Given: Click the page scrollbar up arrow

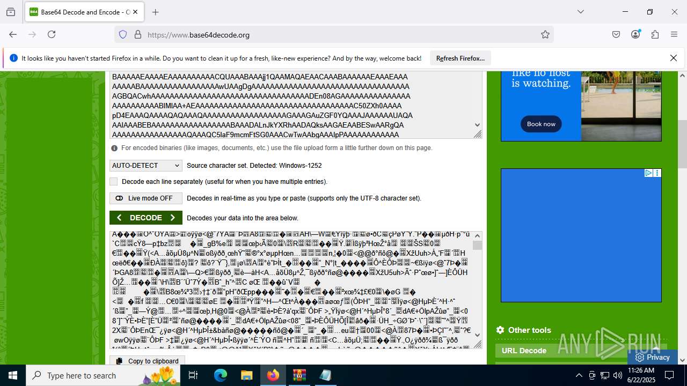Looking at the screenshot, I should pos(682,76).
